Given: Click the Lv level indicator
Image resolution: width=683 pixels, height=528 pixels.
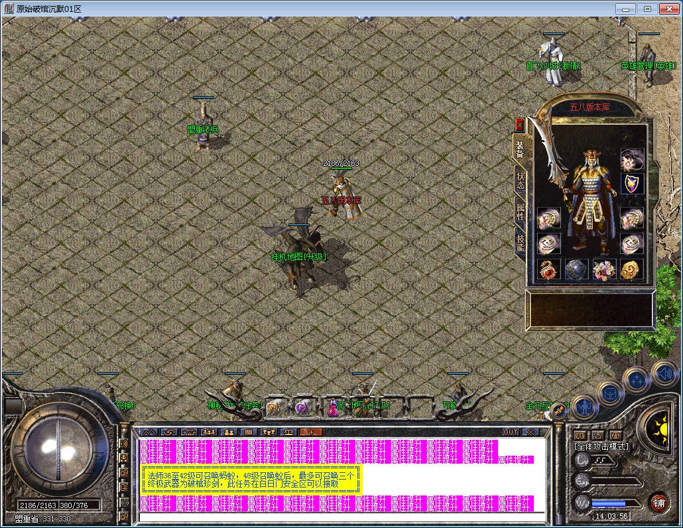Looking at the screenshot, I should point(595,460).
